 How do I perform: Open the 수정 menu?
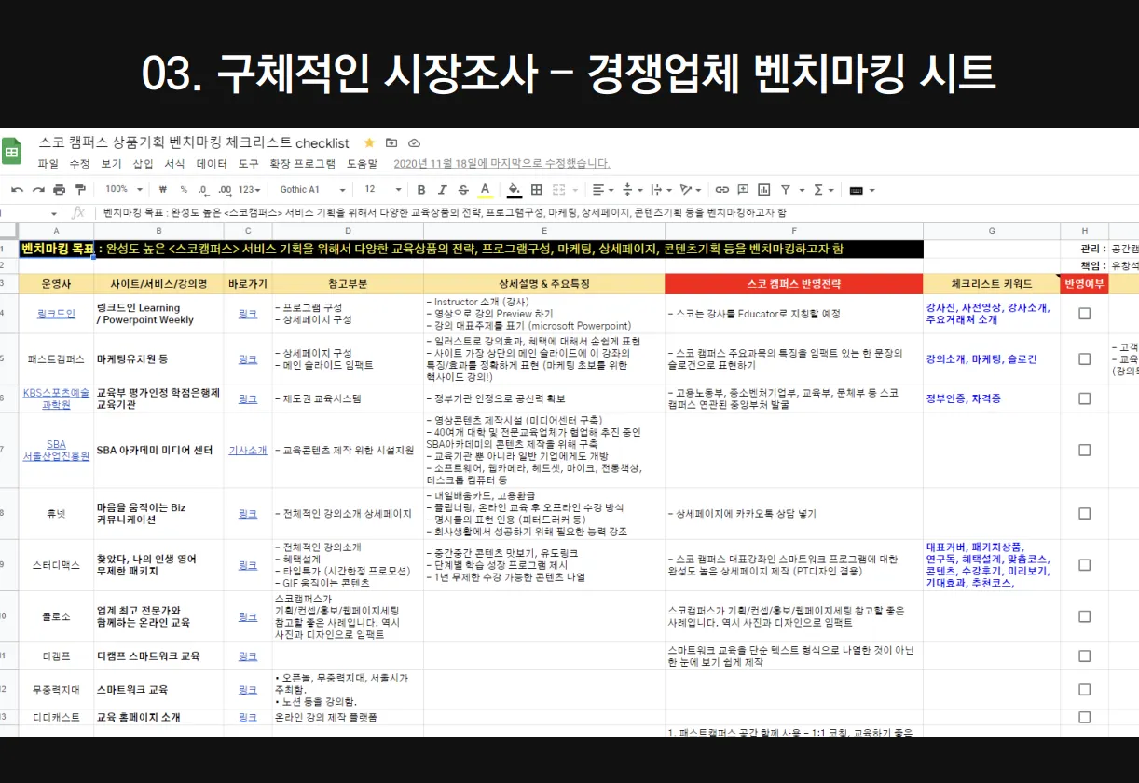pos(79,163)
